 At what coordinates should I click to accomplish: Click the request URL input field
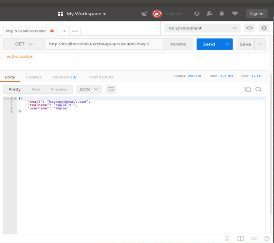104,44
